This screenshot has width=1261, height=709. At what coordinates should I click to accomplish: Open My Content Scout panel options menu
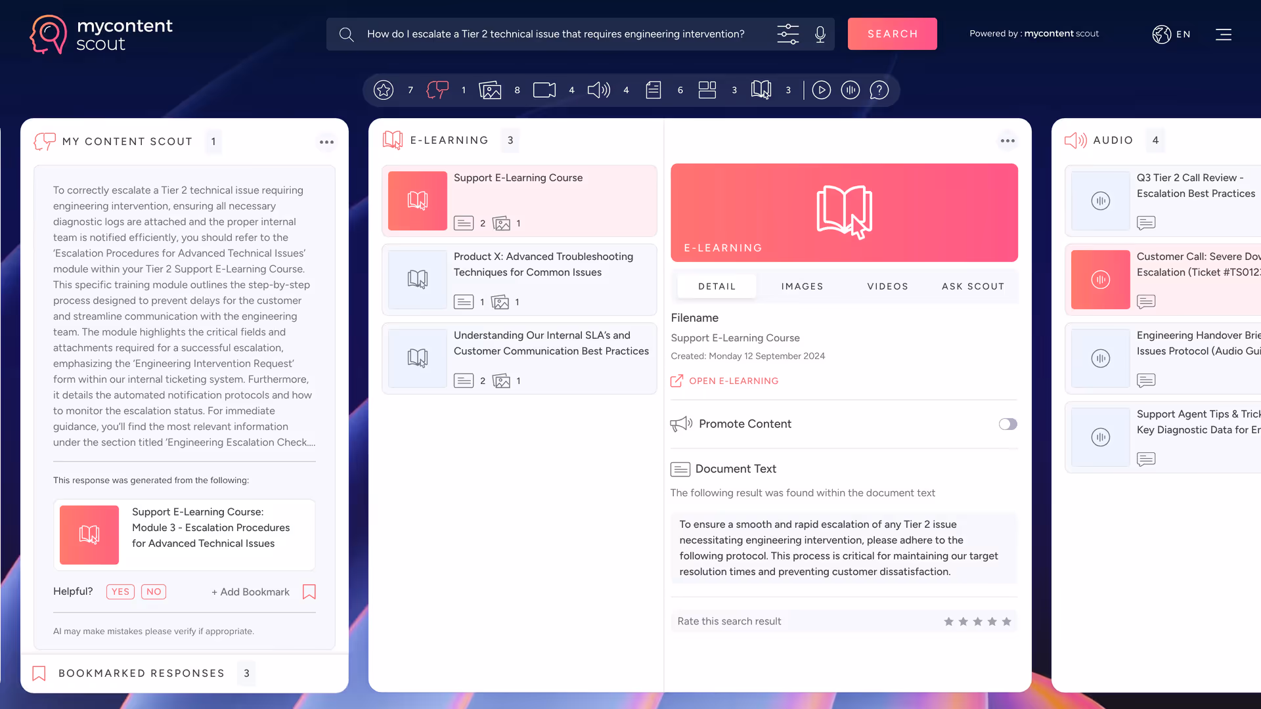326,142
